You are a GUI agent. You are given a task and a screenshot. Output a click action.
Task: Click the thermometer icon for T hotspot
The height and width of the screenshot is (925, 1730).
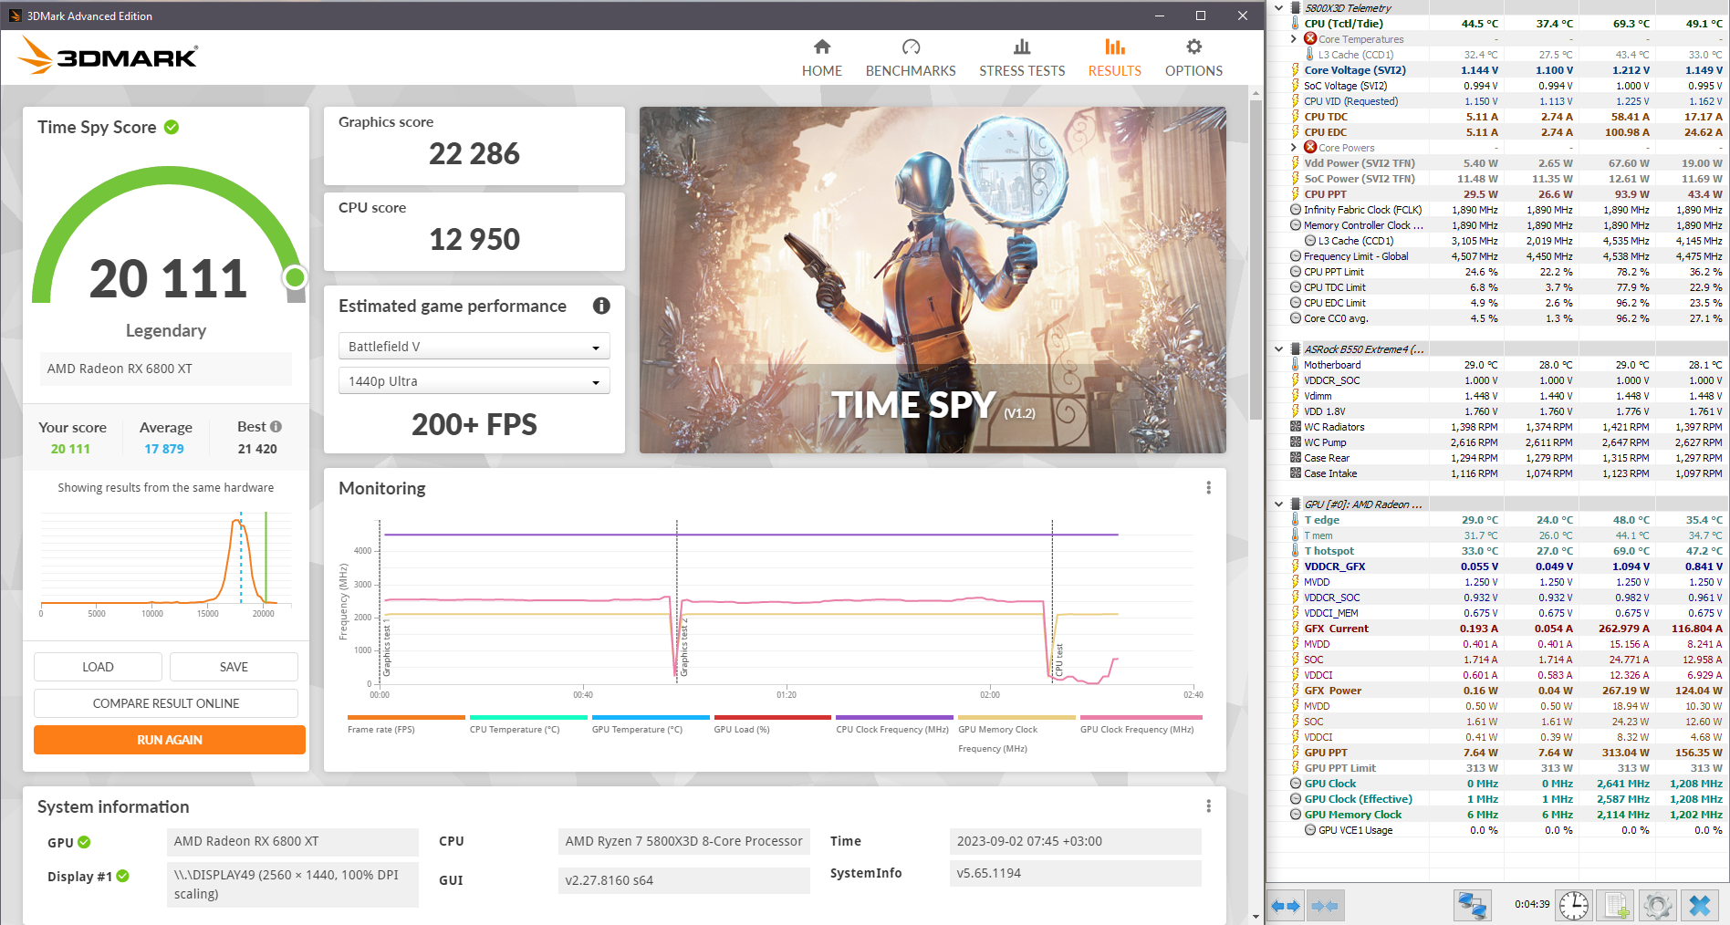(x=1296, y=551)
